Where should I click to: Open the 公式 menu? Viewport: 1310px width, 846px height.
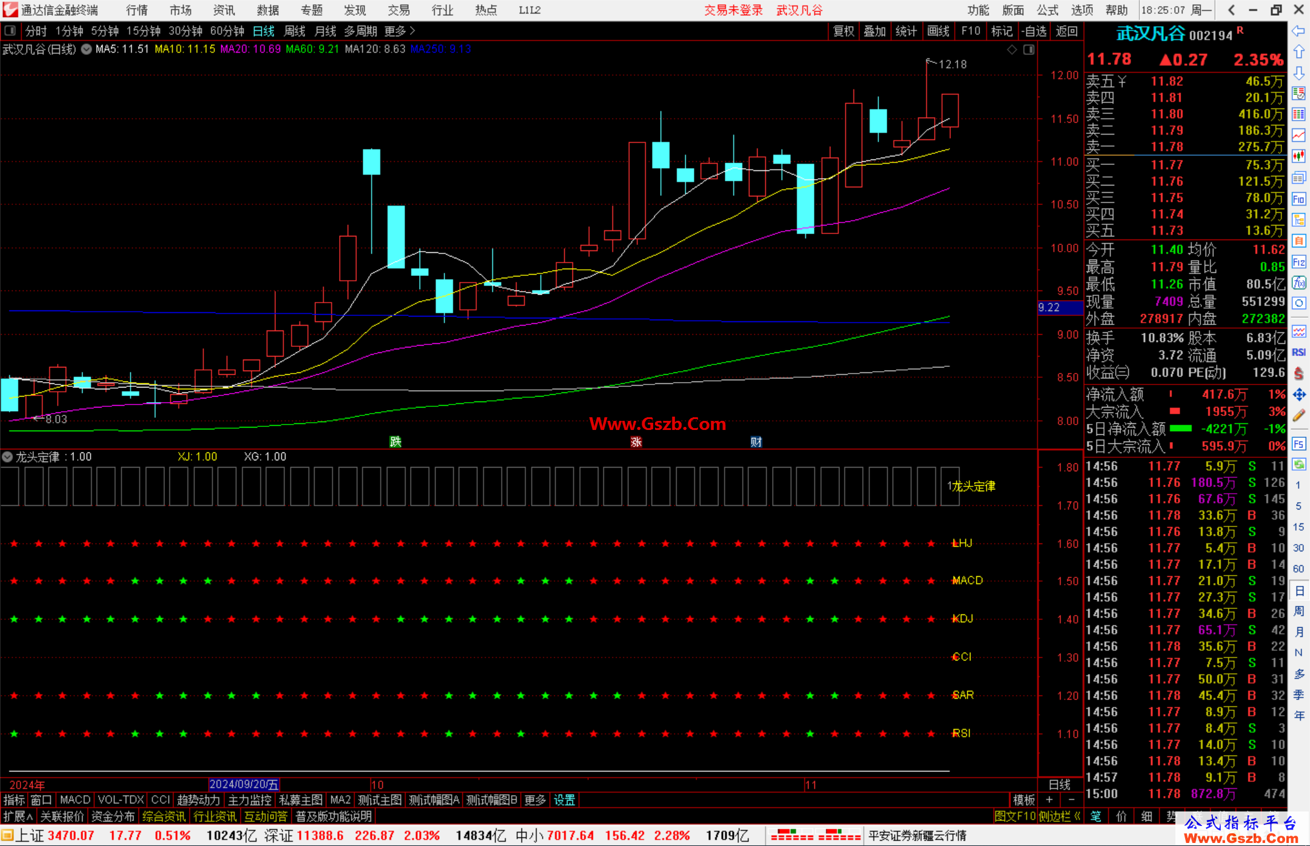point(1047,10)
